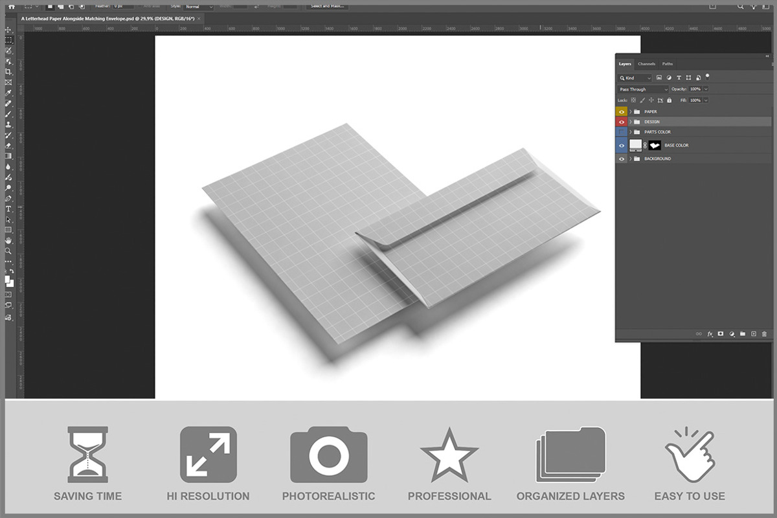Show the hidden PARTS COLOR group

point(622,132)
